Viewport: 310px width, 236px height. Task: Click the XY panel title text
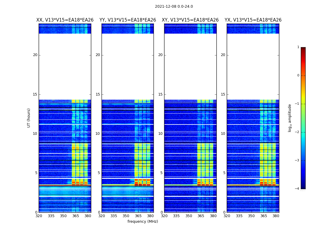click(x=190, y=20)
